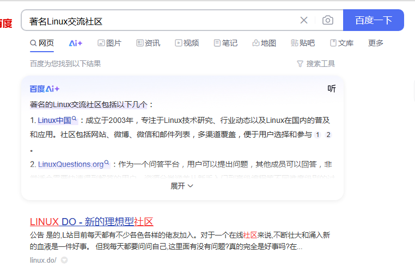
Task: Open citation reference 1
Action: (318, 135)
